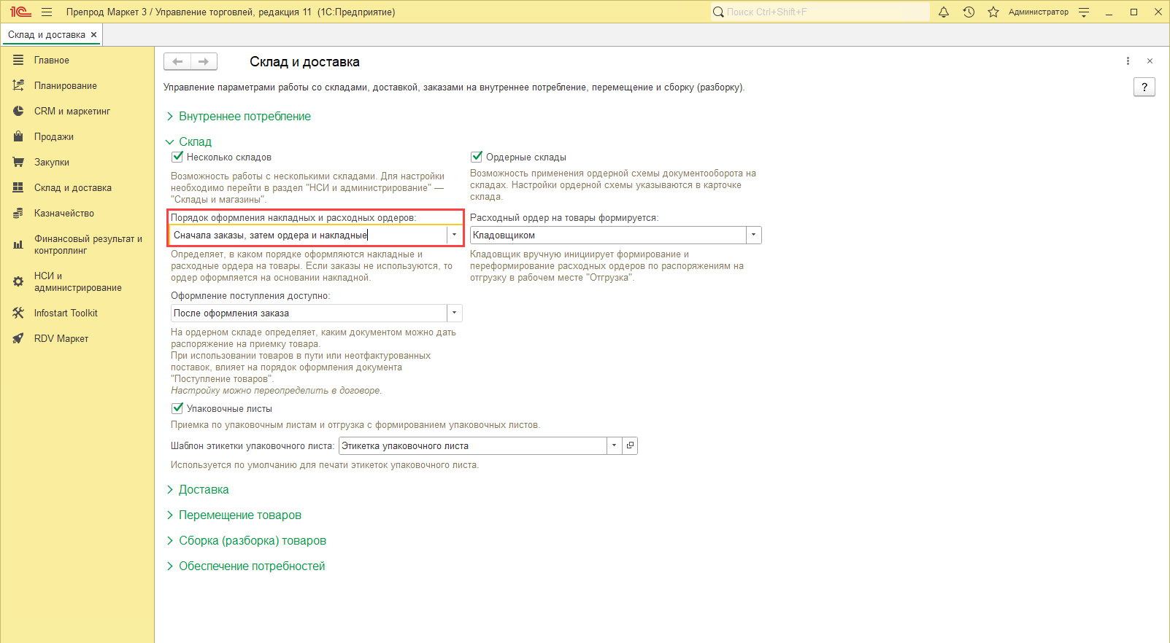The image size is (1170, 643).
Task: Go back with the left arrow button
Action: point(177,62)
